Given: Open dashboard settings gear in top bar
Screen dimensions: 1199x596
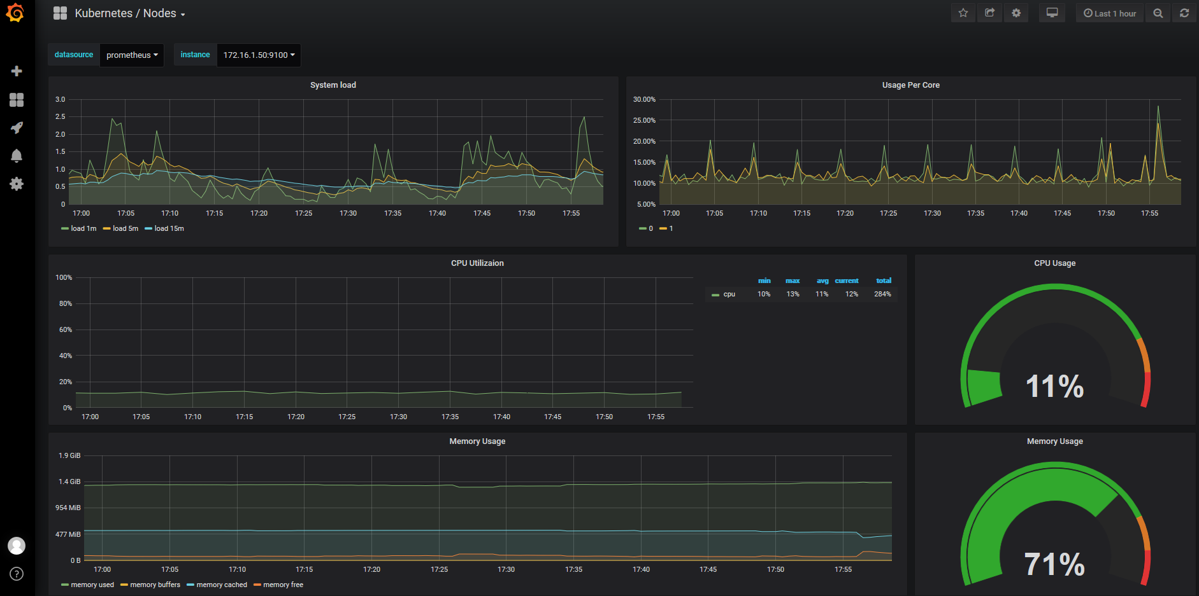Looking at the screenshot, I should point(1016,13).
